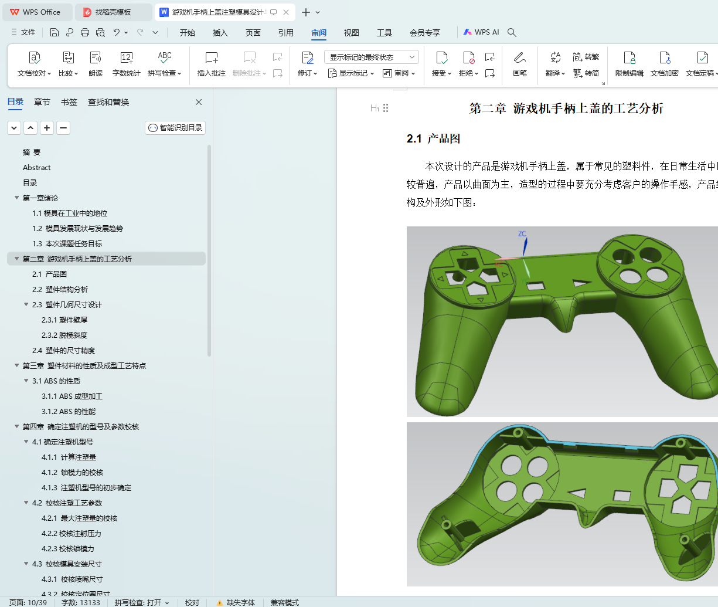Collapse the 2.3 塑件几何尺寸设计 node
This screenshot has width=718, height=607.
coord(26,304)
